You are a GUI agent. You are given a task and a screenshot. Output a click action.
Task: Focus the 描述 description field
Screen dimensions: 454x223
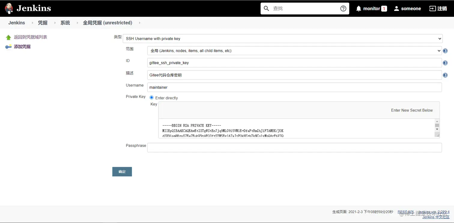[295, 75]
